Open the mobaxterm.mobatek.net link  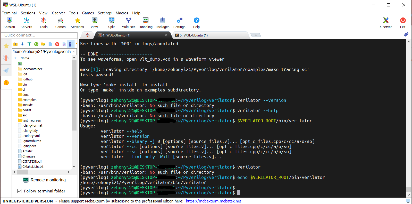tap(214, 201)
